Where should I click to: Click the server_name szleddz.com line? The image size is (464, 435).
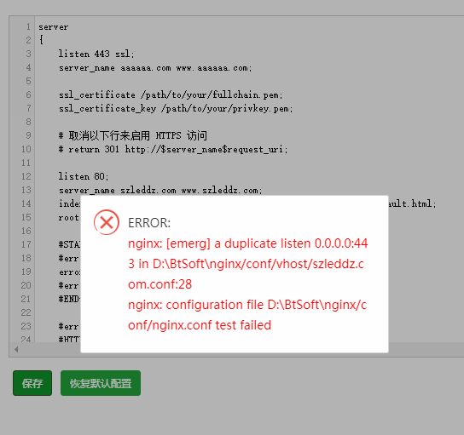pos(160,190)
